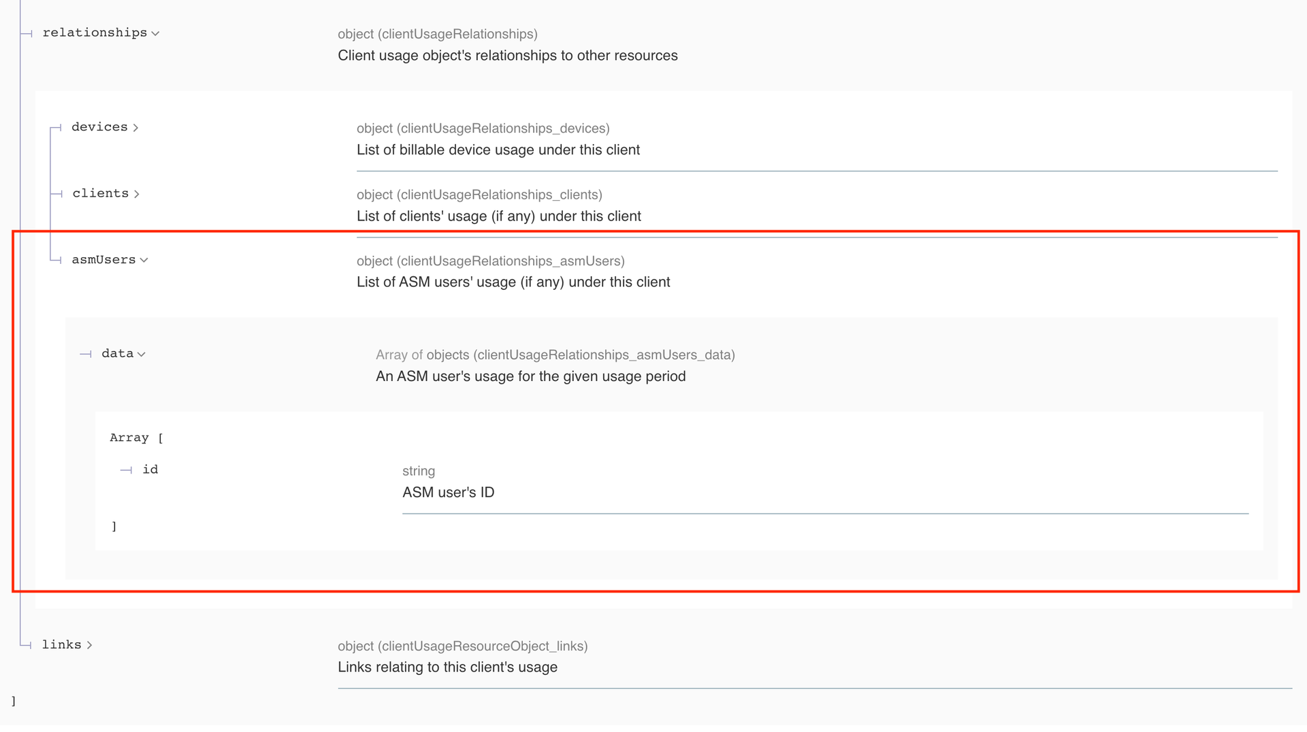The width and height of the screenshot is (1307, 732).
Task: Expand the clients property
Action: tap(106, 194)
